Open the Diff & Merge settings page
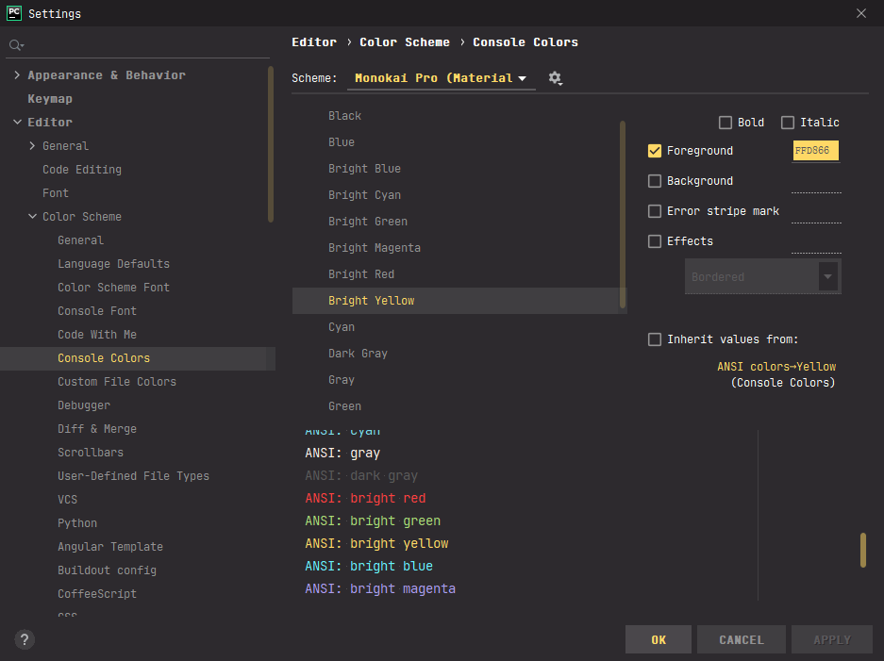The width and height of the screenshot is (884, 661). pyautogui.click(x=97, y=429)
